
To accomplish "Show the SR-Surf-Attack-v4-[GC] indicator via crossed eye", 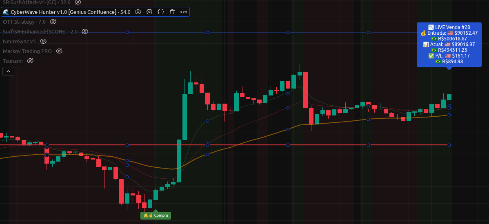I will click(x=78, y=2).
